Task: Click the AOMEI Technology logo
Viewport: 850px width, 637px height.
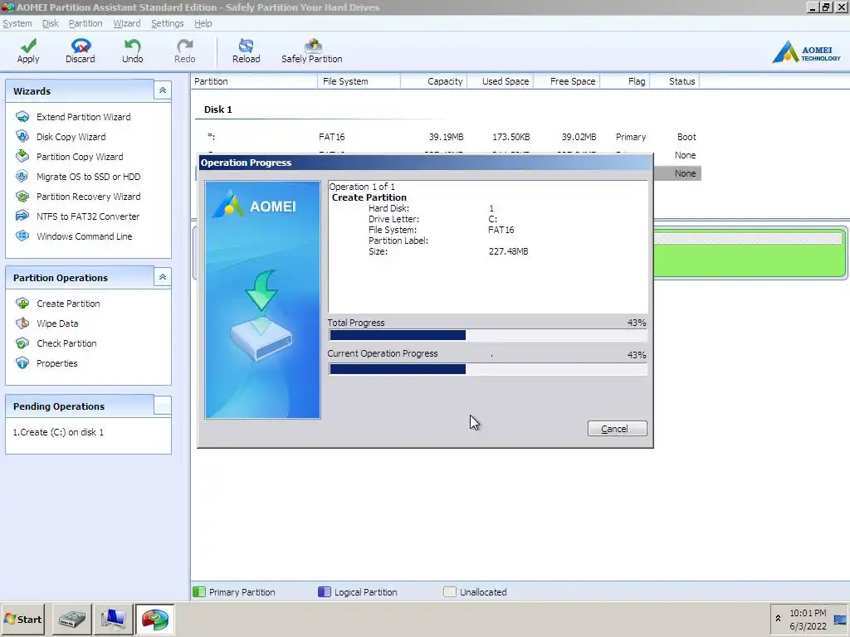Action: point(807,52)
